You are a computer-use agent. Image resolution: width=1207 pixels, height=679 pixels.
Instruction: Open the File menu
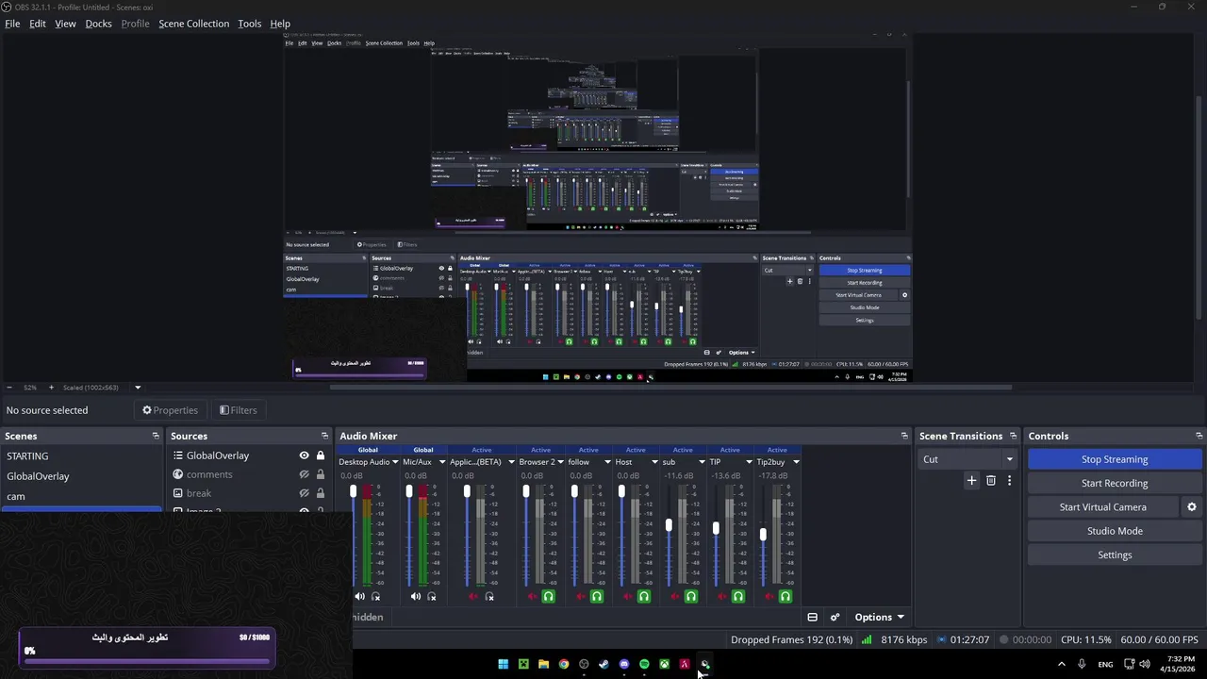pos(12,24)
